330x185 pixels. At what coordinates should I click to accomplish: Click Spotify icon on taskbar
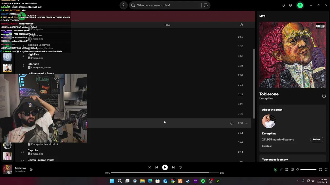tap(203, 181)
